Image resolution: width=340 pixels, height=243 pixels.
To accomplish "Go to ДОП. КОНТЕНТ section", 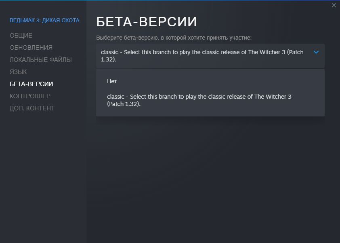I will [x=32, y=108].
